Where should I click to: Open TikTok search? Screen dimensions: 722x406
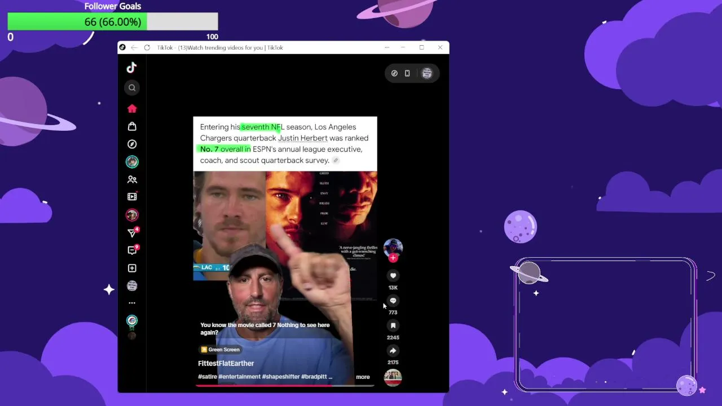click(x=132, y=87)
